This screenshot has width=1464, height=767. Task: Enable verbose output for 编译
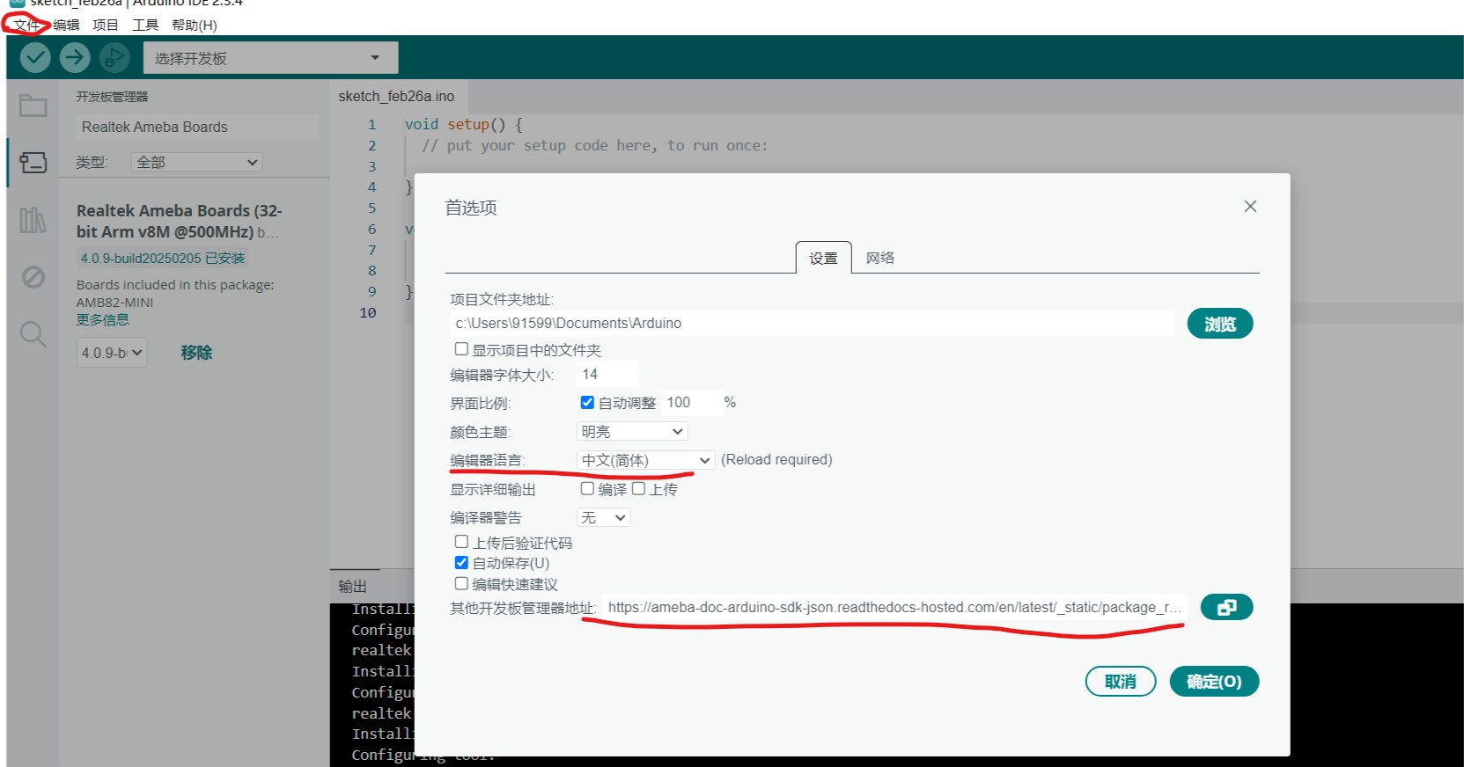point(587,488)
